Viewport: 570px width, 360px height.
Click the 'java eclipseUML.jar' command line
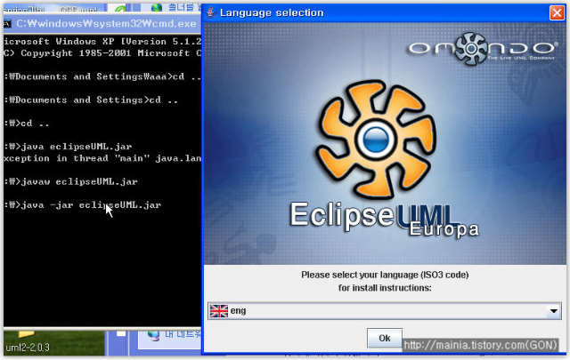click(x=68, y=147)
